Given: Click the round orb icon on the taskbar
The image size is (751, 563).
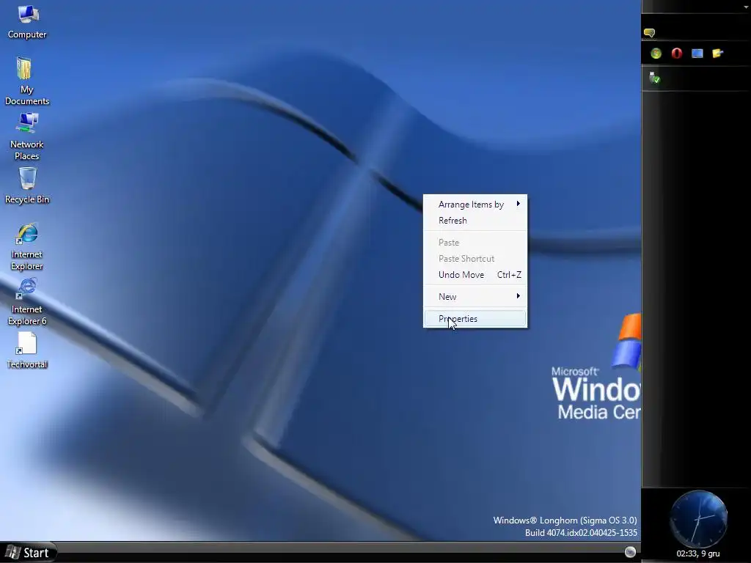Looking at the screenshot, I should 630,551.
